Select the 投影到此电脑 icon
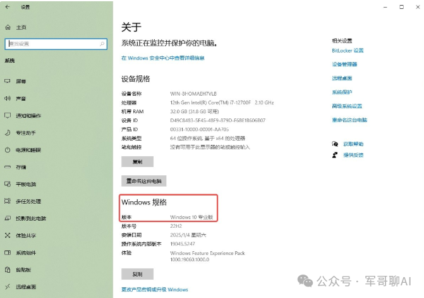The image size is (424, 298). point(8,218)
